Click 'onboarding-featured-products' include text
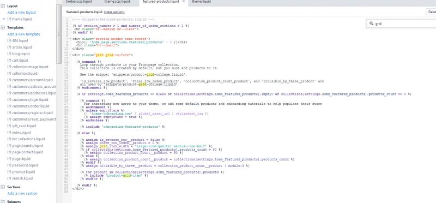436x203 pixels. pyautogui.click(x=131, y=127)
